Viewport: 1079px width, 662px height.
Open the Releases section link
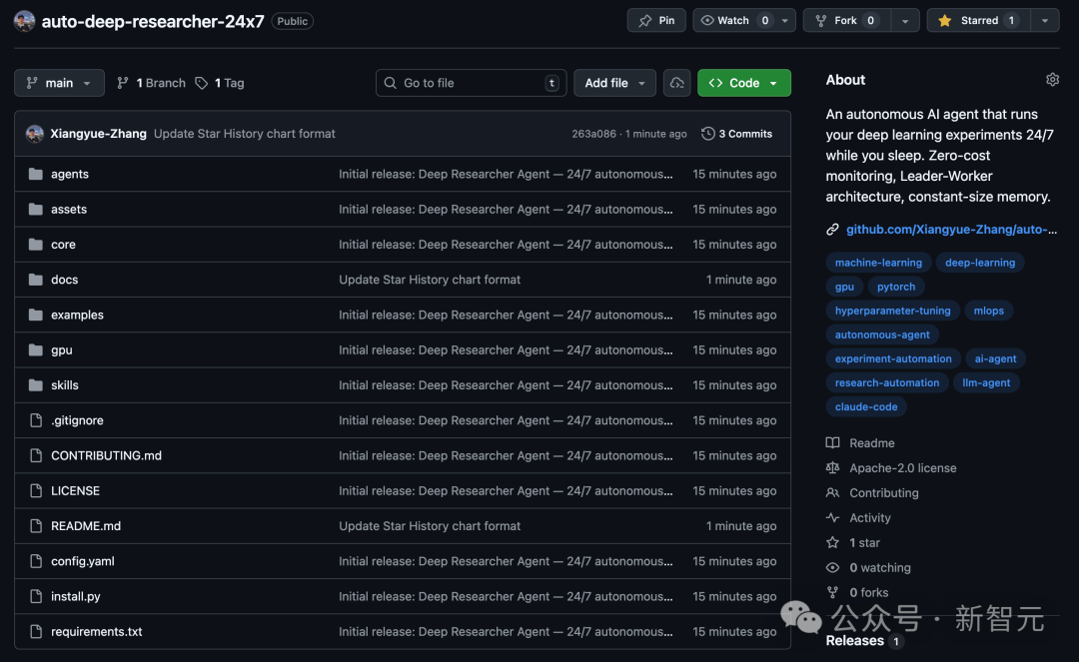pyautogui.click(x=855, y=641)
